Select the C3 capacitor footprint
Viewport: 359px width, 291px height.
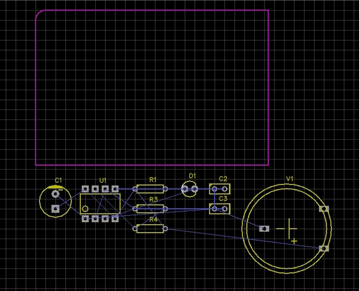point(219,209)
